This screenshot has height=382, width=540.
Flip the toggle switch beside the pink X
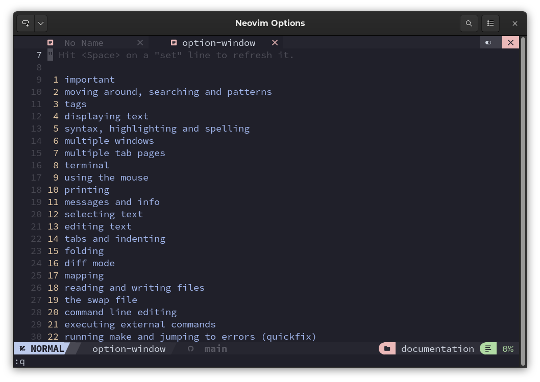click(x=489, y=42)
